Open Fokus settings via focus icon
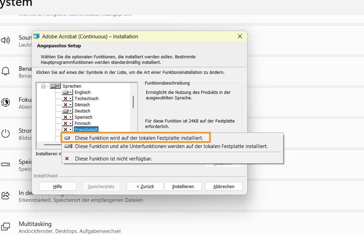The height and width of the screenshot is (235, 364). tap(5, 102)
